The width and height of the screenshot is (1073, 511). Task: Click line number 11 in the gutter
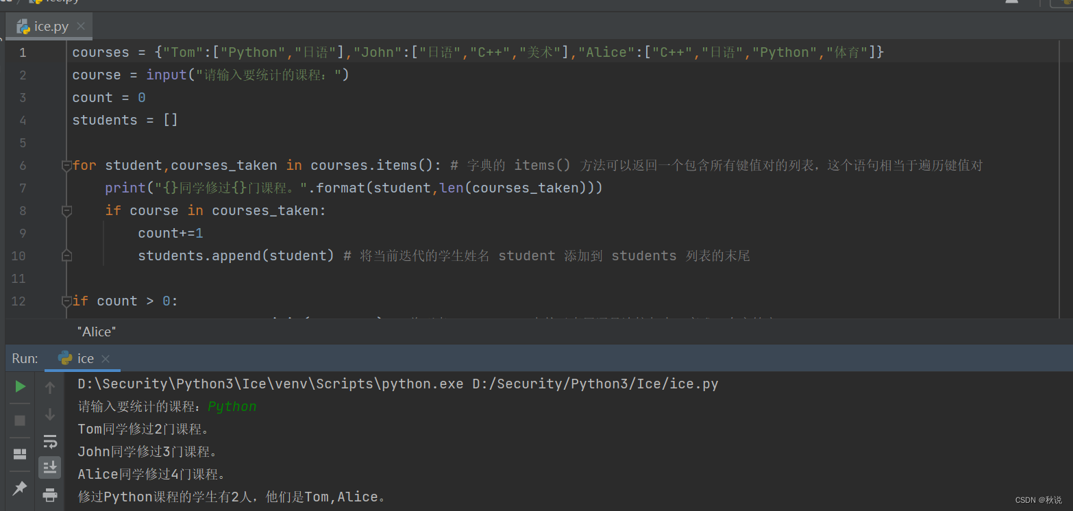point(18,278)
